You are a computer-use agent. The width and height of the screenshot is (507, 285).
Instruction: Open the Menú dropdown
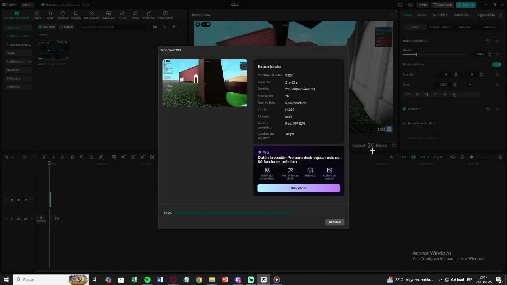point(27,5)
